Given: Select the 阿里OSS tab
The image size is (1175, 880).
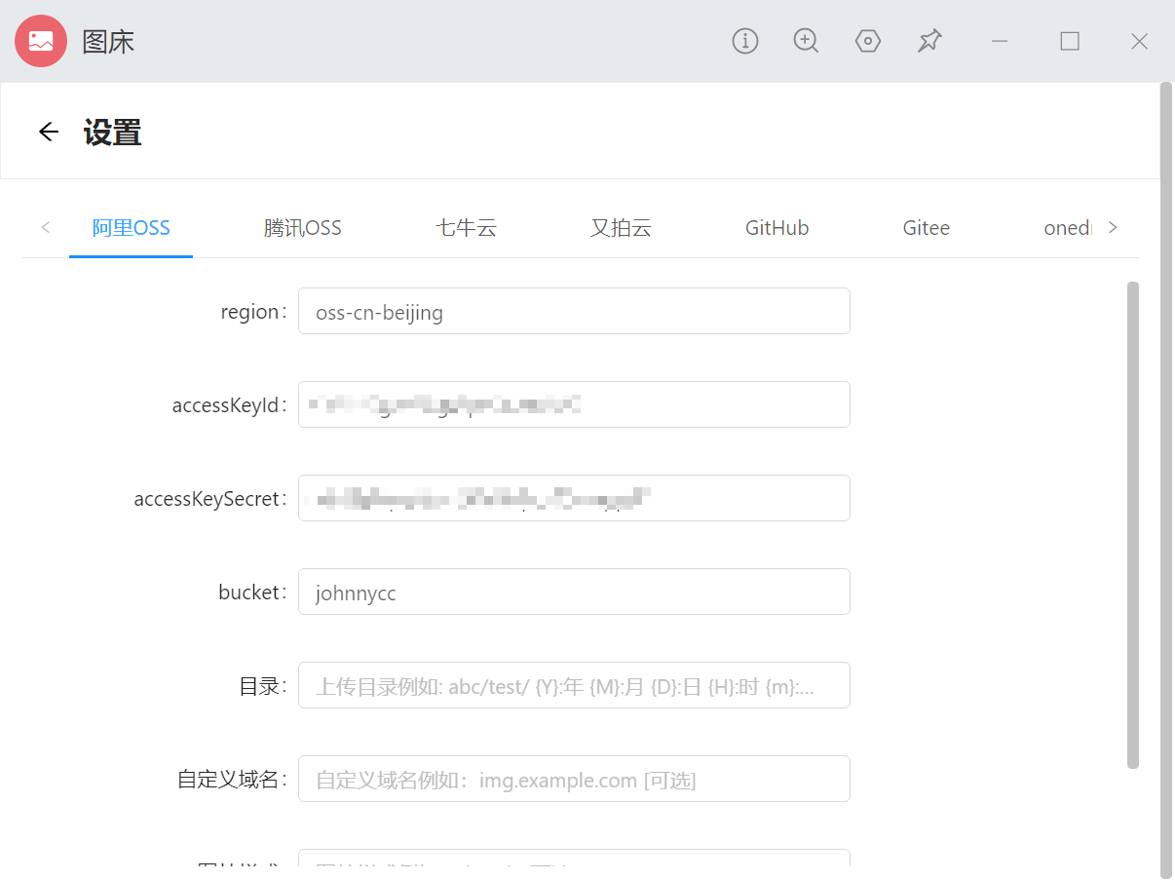Looking at the screenshot, I should pyautogui.click(x=132, y=228).
